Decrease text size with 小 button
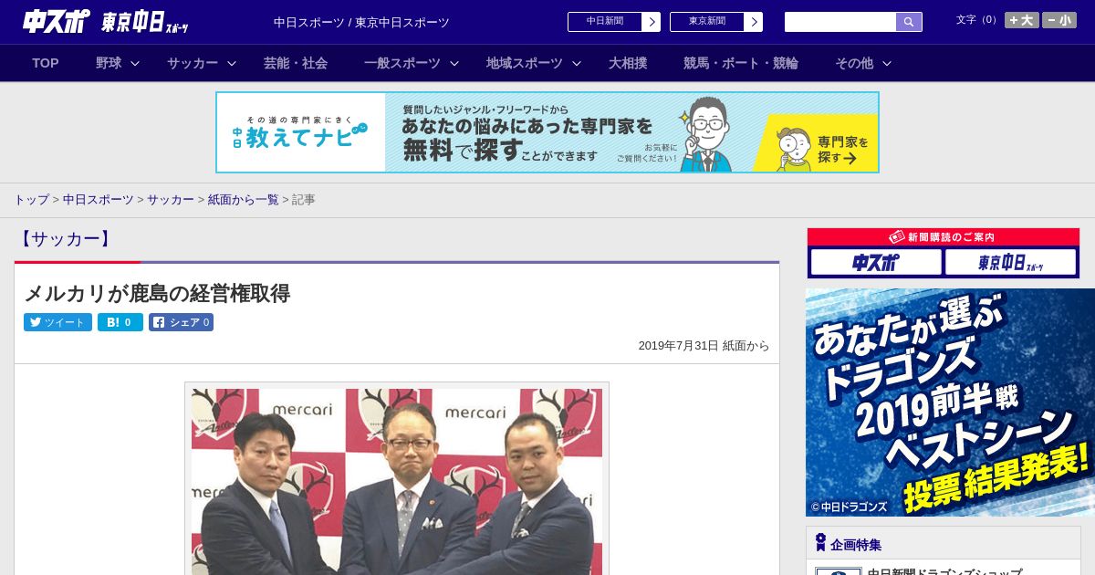Image resolution: width=1095 pixels, height=575 pixels. point(1059,20)
